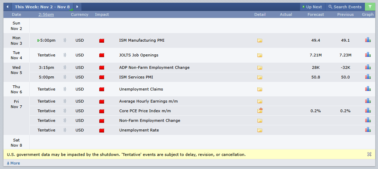
Task: Toggle sound alert for ISM Manufacturing PMI
Action: tap(65, 40)
